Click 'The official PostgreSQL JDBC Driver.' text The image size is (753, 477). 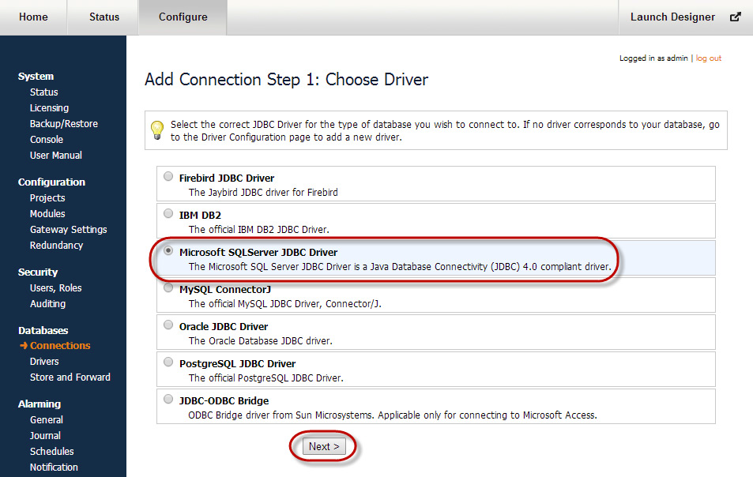pyautogui.click(x=266, y=378)
